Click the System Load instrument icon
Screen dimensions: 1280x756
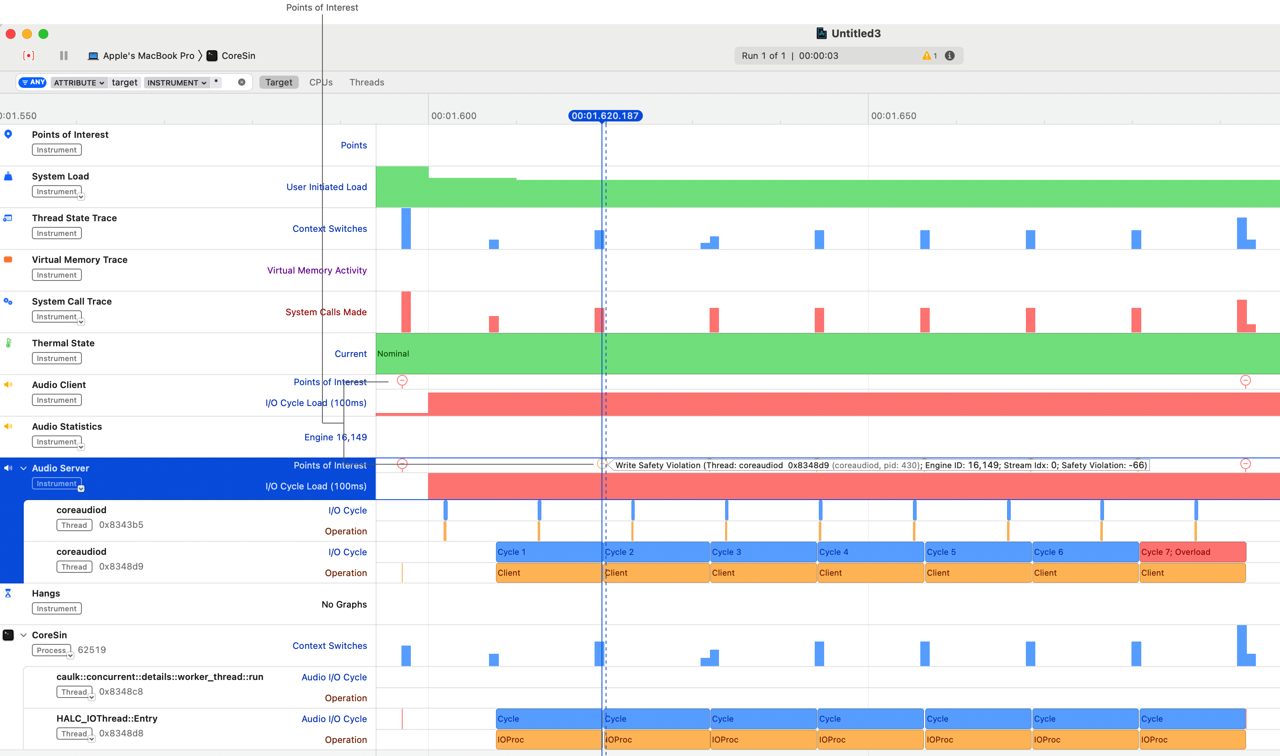pos(8,176)
